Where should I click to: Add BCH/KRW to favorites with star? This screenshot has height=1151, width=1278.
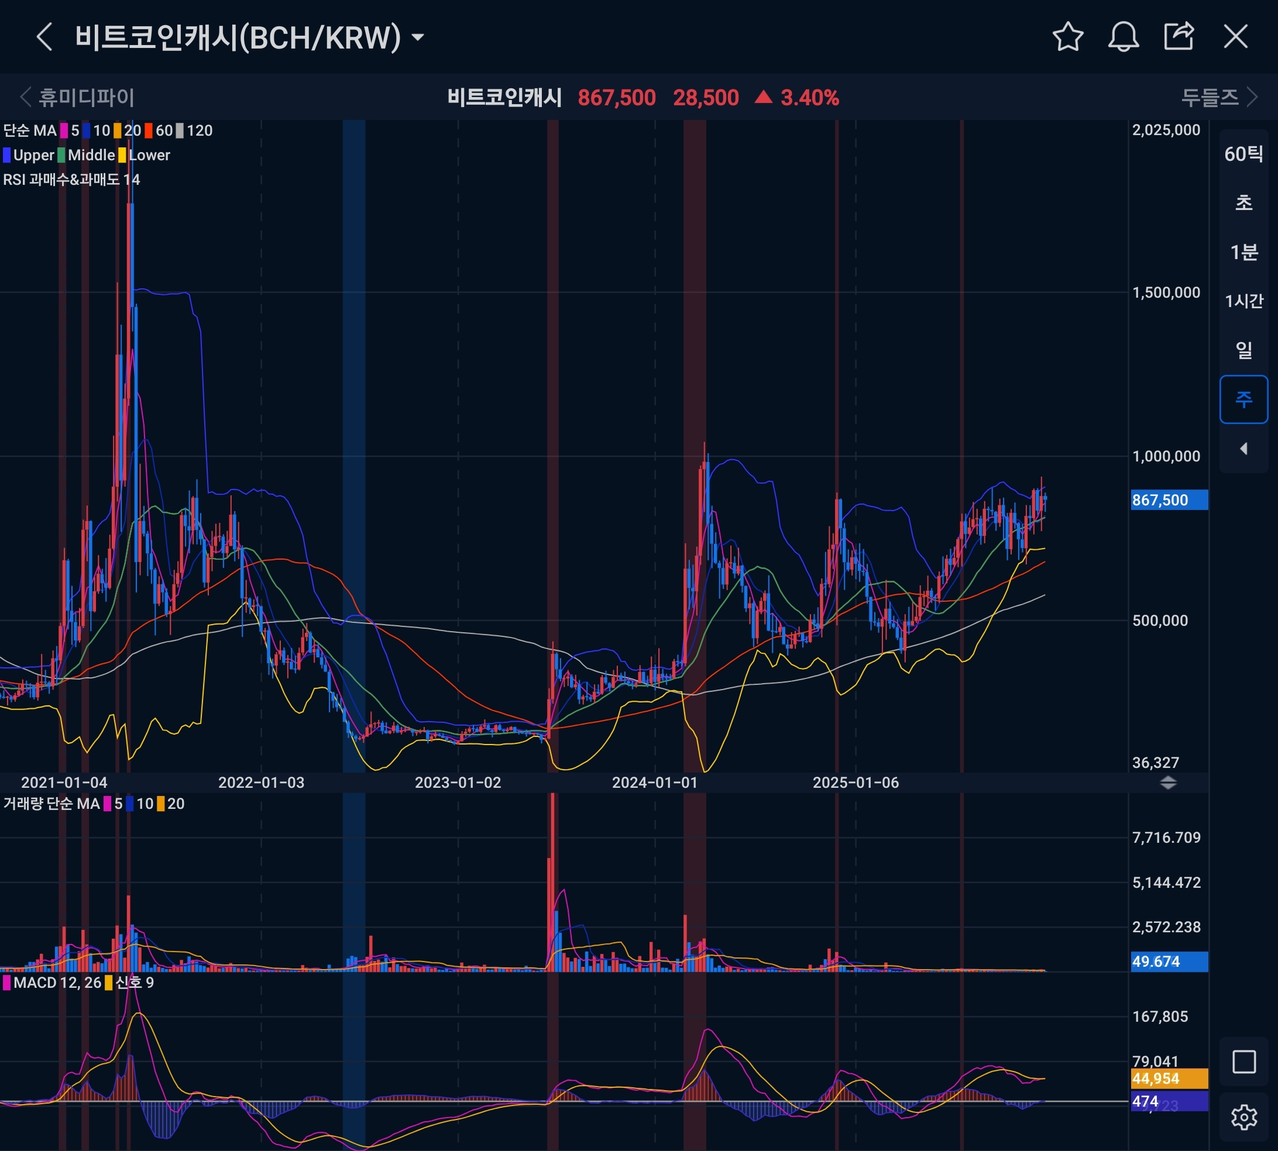1068,37
